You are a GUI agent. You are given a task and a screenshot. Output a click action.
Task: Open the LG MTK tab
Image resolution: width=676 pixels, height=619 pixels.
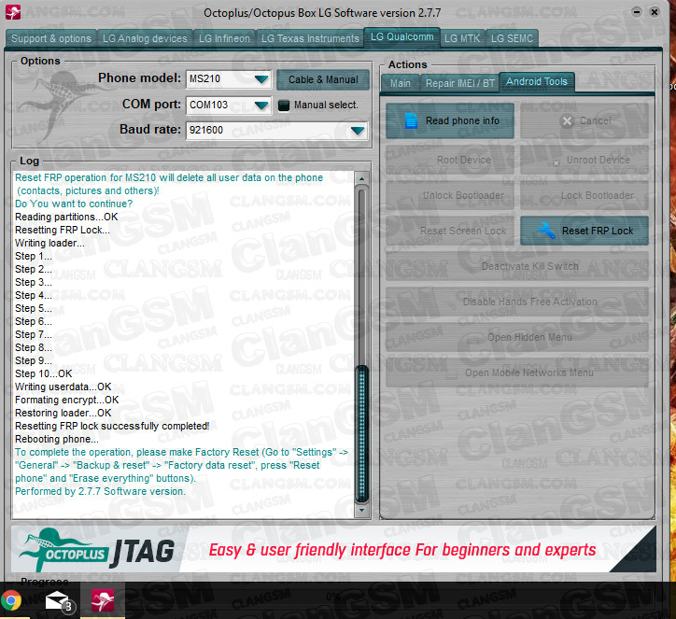462,38
